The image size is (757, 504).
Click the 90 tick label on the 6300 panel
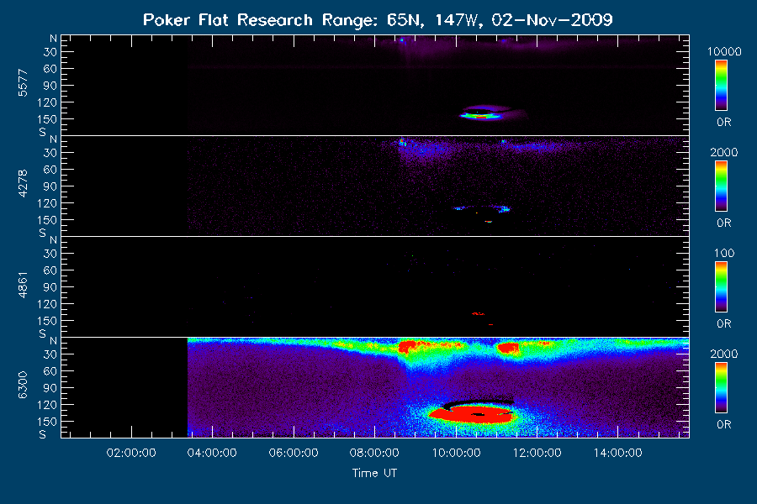pyautogui.click(x=50, y=388)
